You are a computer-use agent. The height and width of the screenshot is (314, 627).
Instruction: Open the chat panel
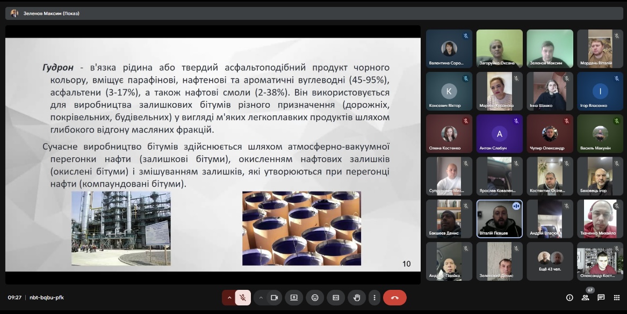pos(601,297)
